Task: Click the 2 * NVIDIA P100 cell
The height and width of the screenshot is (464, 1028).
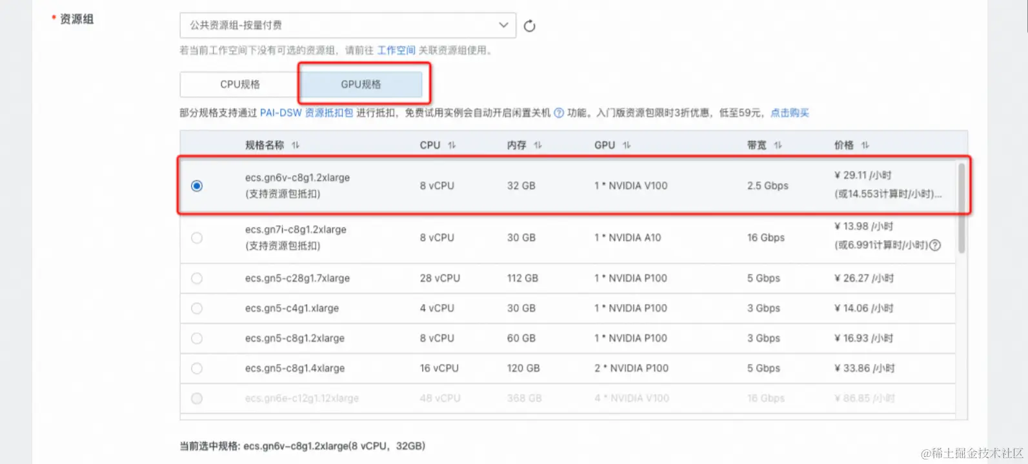Action: point(632,368)
